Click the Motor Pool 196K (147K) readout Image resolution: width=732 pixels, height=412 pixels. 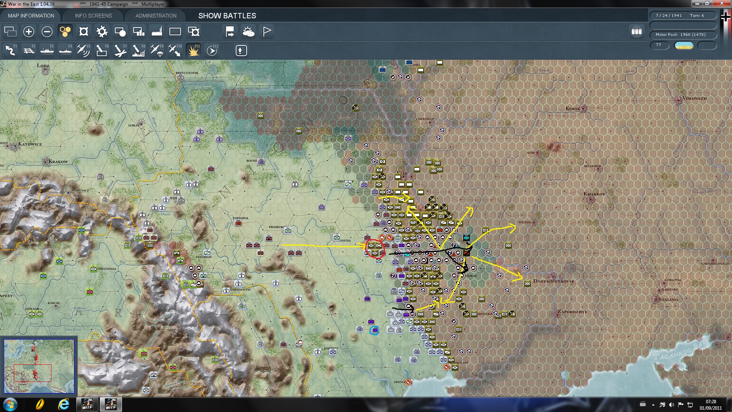(x=683, y=35)
